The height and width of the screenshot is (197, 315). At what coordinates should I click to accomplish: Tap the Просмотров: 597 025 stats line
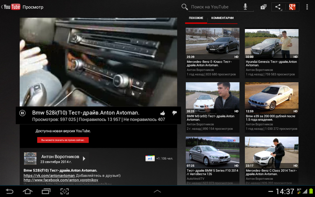(99, 120)
